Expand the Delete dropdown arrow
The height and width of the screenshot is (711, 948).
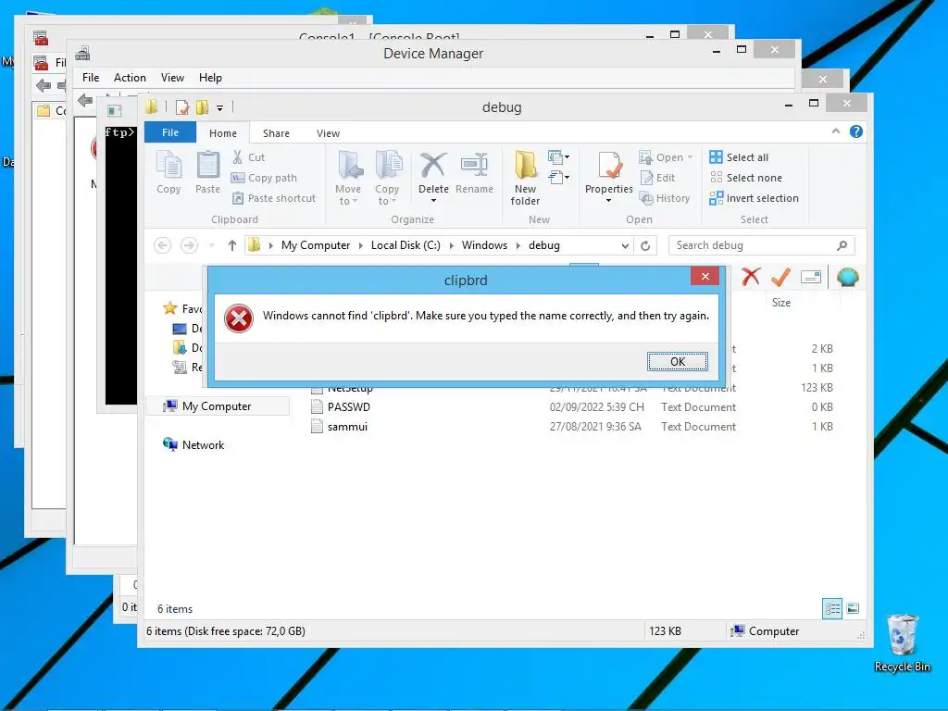point(433,201)
